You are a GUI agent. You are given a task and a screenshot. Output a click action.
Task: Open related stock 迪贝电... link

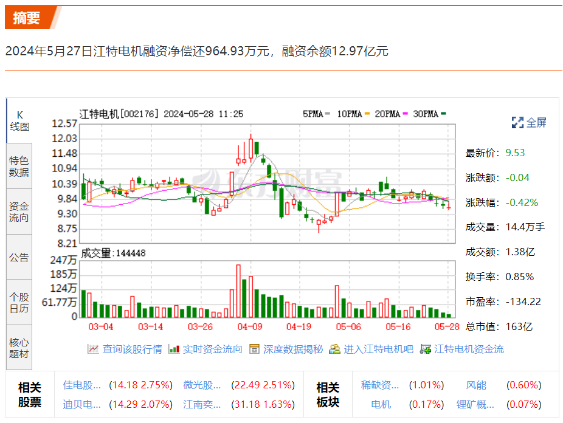point(82,404)
